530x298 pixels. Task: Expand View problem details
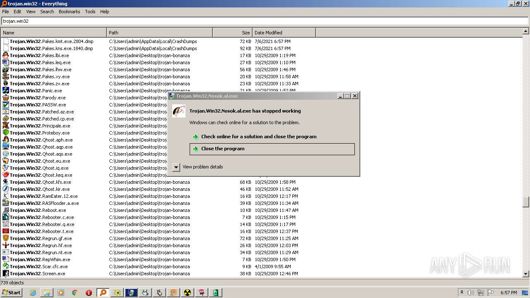click(176, 167)
